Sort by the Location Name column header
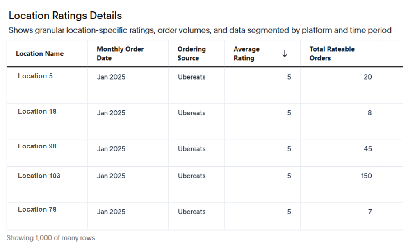Viewport: 415px width, 242px height. coord(40,54)
